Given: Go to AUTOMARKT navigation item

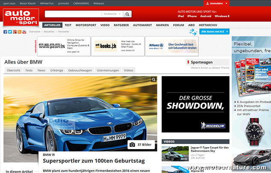Looking at the screenshot, I should 142,25.
